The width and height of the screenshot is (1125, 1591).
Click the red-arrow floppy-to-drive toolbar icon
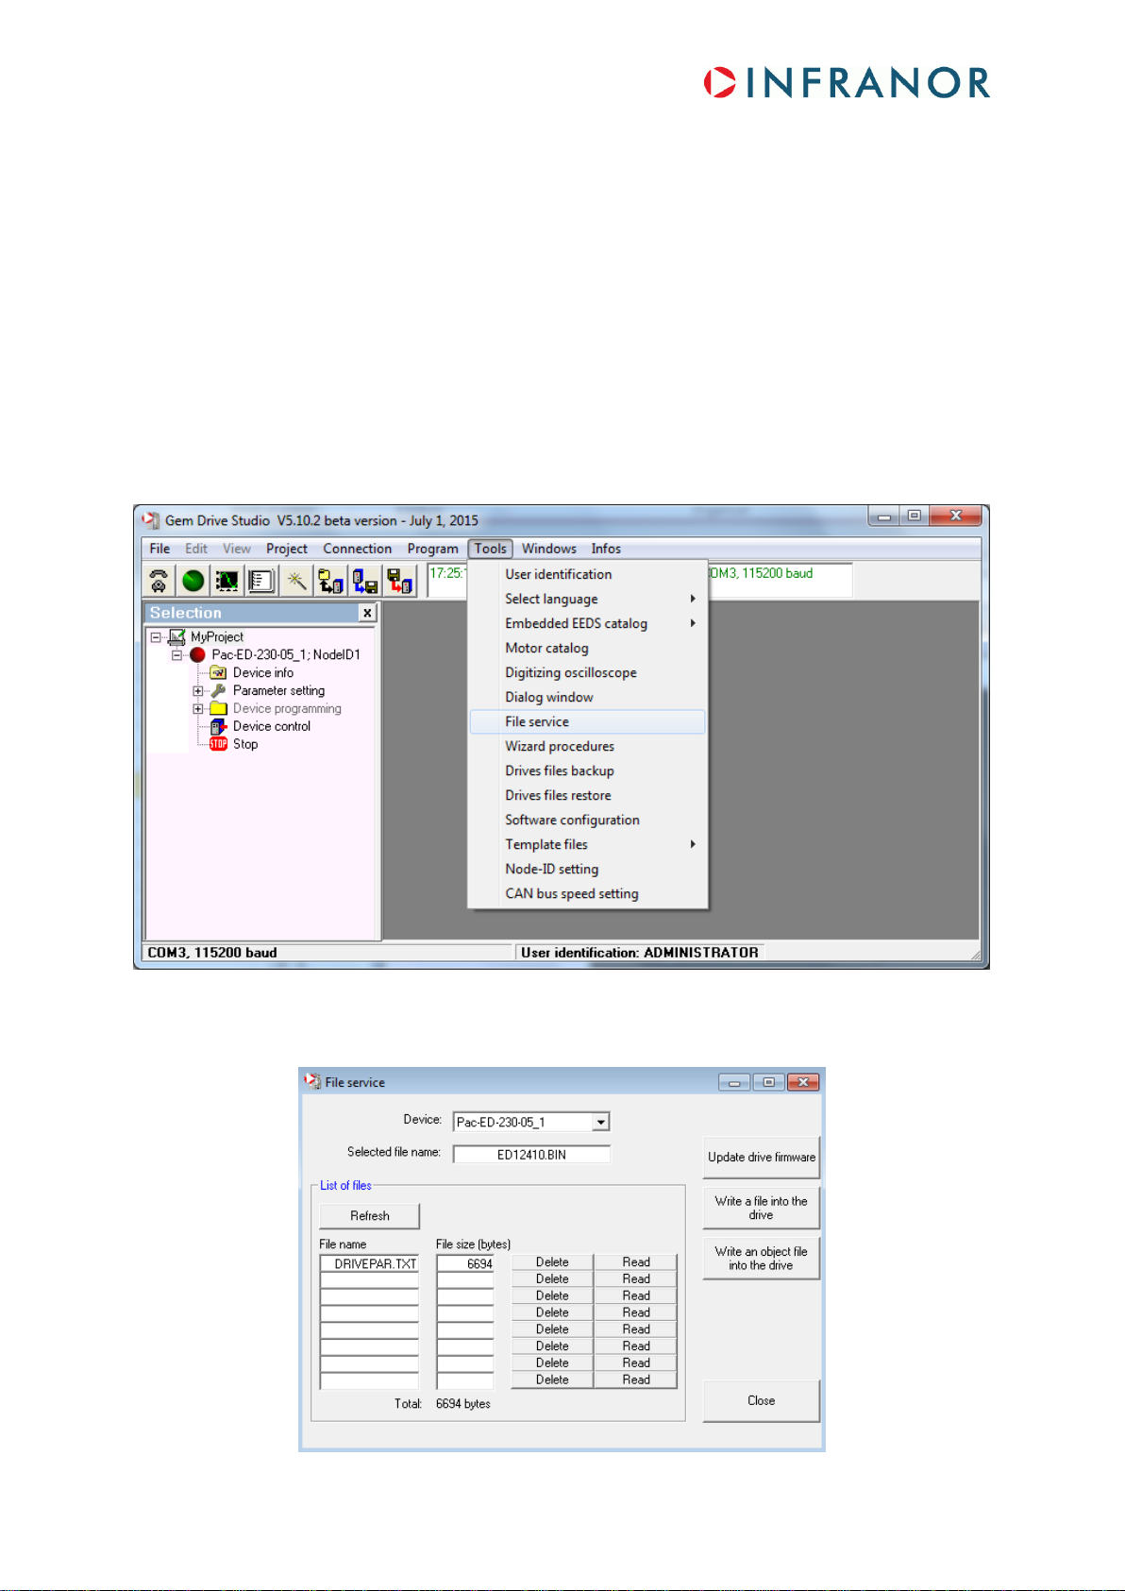pyautogui.click(x=399, y=581)
